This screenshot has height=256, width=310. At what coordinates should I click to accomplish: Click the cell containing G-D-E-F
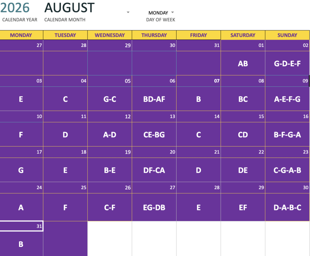pyautogui.click(x=287, y=63)
